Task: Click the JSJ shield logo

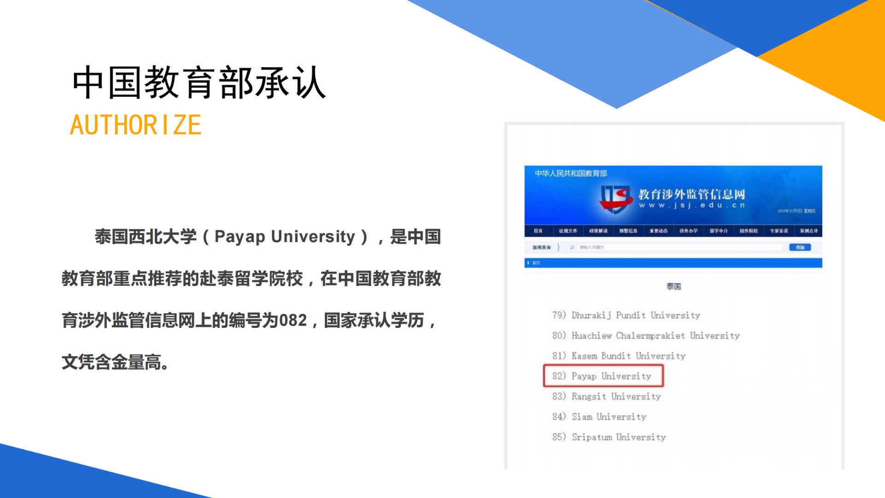Action: tap(616, 199)
